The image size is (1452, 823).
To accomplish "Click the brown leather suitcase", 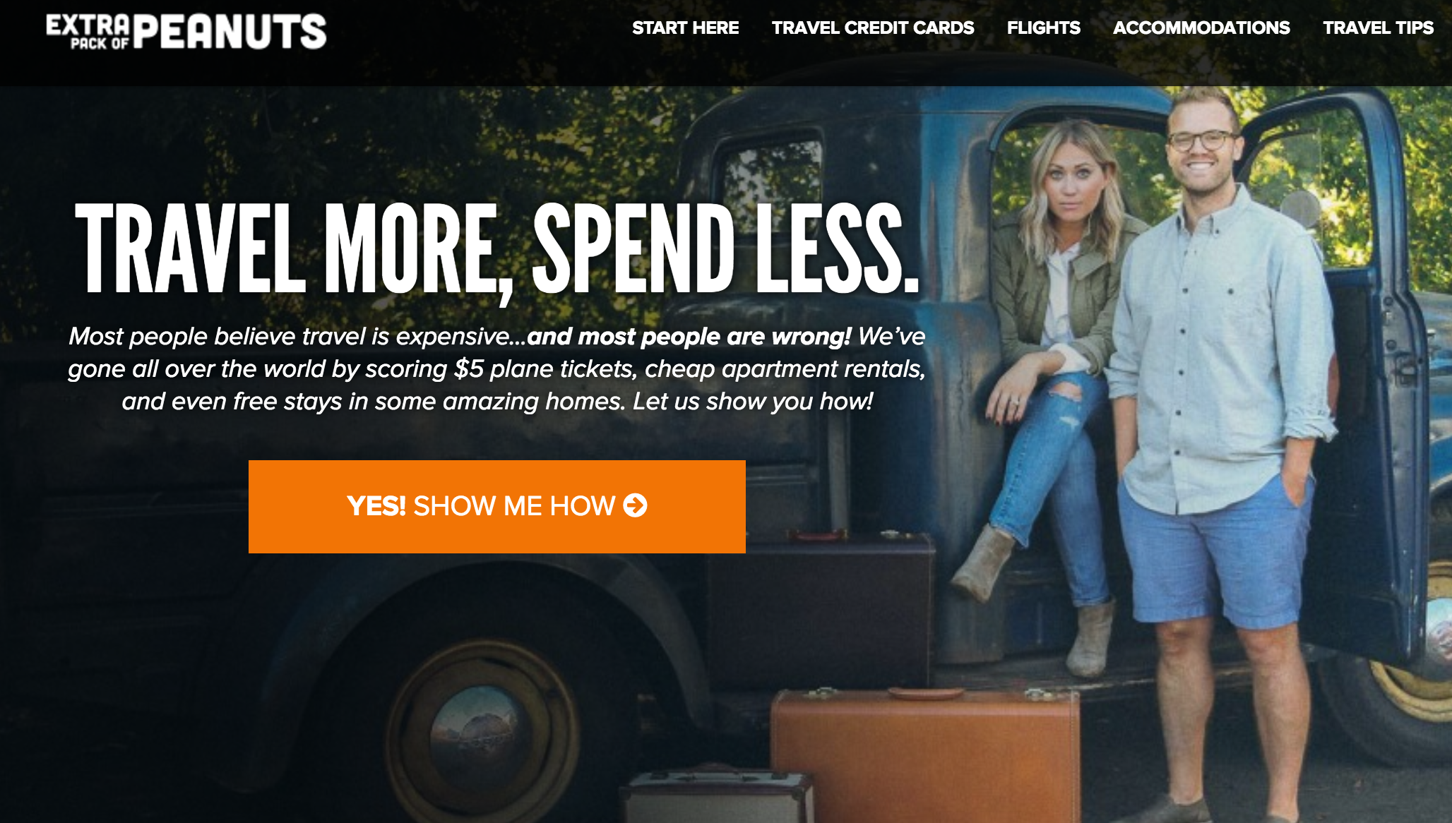I will pos(925,755).
